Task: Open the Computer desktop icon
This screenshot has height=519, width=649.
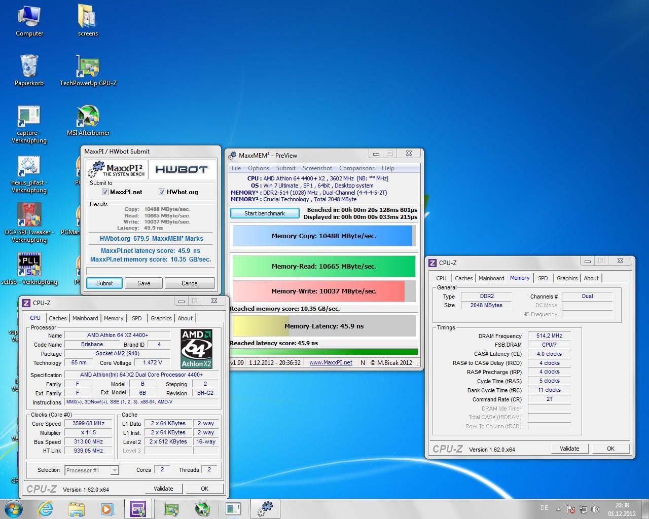Action: click(29, 21)
